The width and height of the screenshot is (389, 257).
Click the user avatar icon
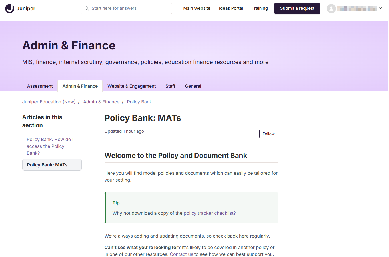[331, 9]
